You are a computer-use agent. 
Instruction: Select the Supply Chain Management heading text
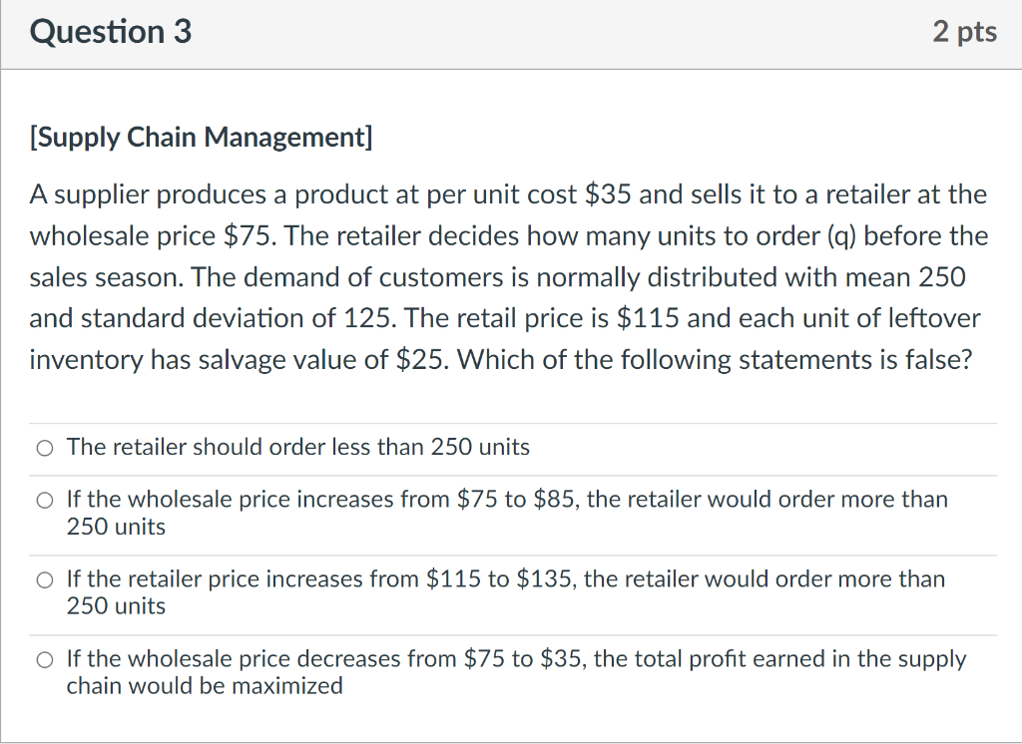tap(200, 138)
